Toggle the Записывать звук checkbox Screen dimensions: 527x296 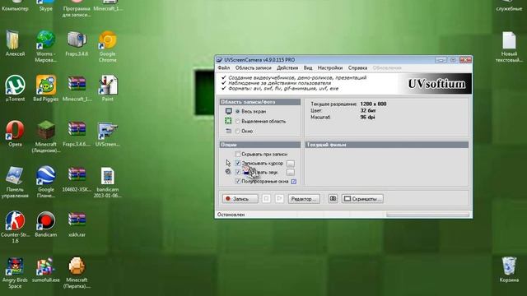coord(238,172)
